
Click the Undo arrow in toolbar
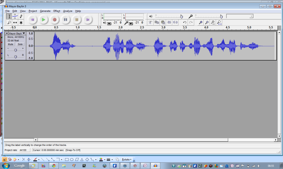pos(185,23)
